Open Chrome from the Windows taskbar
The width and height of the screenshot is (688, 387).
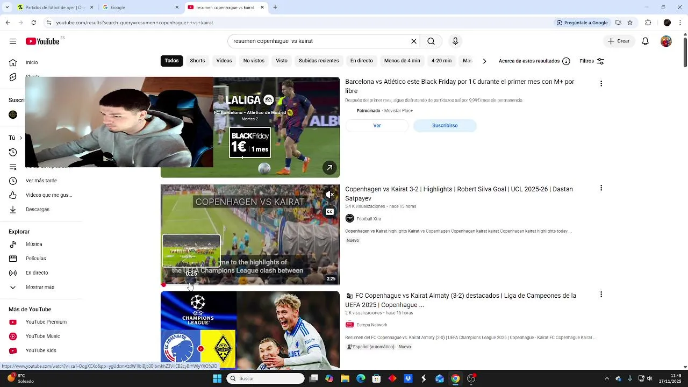tap(455, 378)
